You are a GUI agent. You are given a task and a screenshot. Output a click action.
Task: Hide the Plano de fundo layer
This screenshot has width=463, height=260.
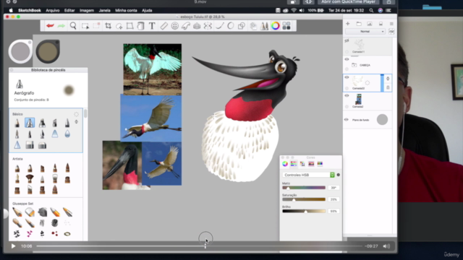point(347,120)
